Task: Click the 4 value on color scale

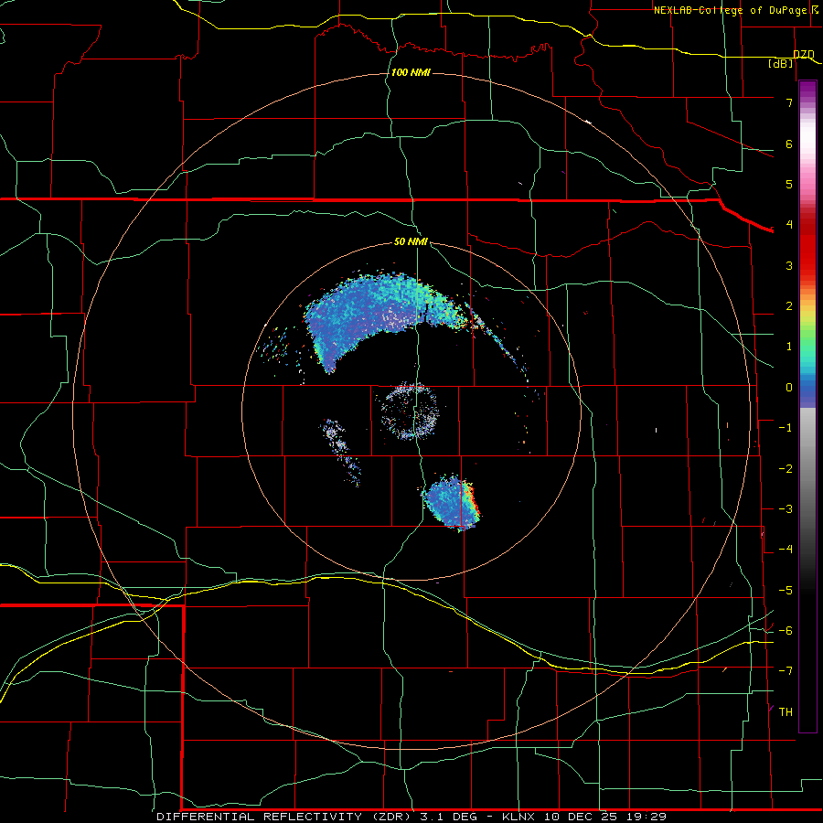Action: pos(789,225)
